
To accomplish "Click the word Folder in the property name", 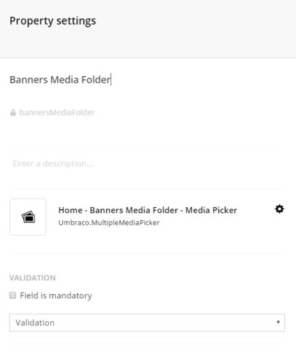I will click(96, 79).
